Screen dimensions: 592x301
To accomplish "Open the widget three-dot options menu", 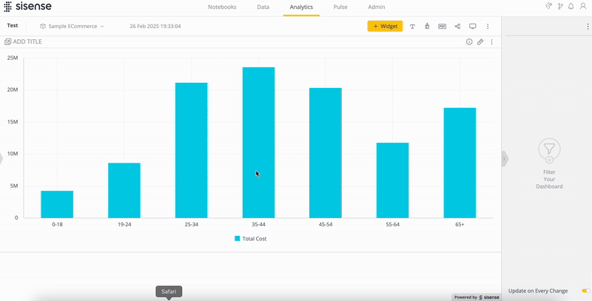I will click(x=492, y=42).
